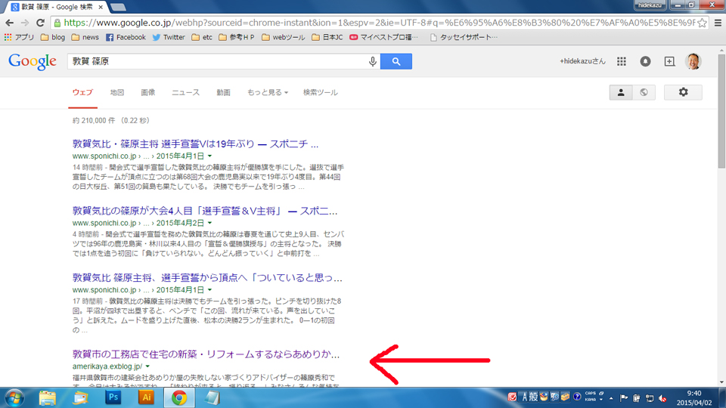This screenshot has height=408, width=726.
Task: Open the Apps shortcut in bookmarks bar
Action: pyautogui.click(x=19, y=38)
